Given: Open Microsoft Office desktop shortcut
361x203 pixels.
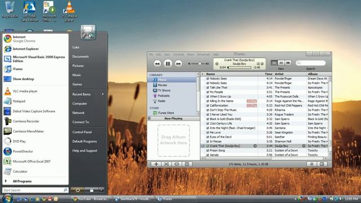Looking at the screenshot, I should click(x=49, y=11).
